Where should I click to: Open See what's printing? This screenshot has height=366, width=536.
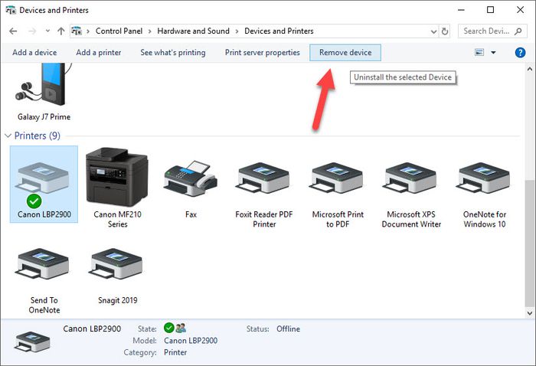pos(172,52)
